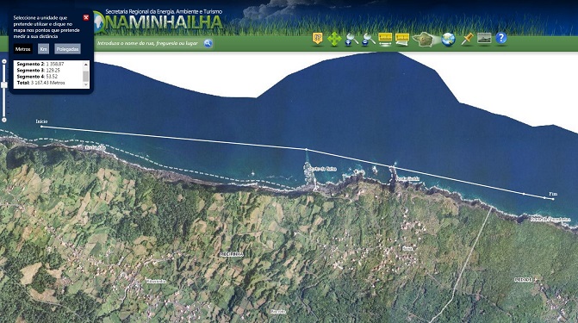Click the yellow map tips marker icon
578x323 pixels.
pos(317,39)
